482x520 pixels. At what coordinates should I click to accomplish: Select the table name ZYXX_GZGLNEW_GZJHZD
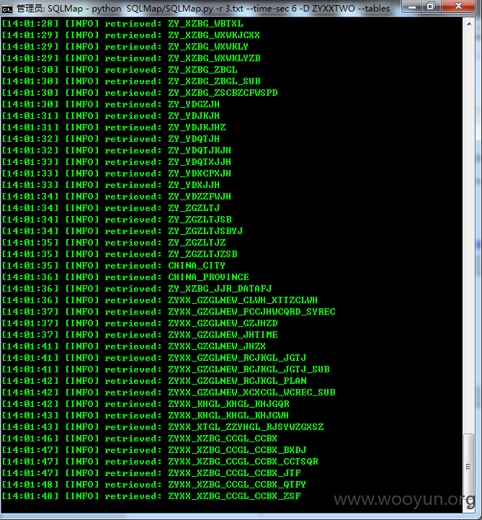(x=223, y=323)
